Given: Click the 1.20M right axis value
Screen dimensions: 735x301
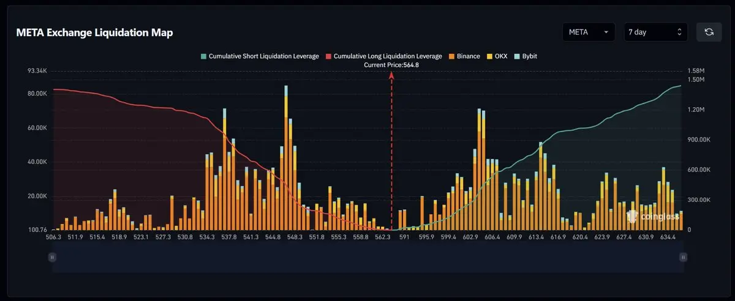Looking at the screenshot, I should 696,110.
